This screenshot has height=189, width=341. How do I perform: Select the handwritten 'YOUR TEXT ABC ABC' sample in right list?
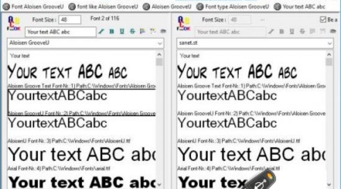(237, 72)
